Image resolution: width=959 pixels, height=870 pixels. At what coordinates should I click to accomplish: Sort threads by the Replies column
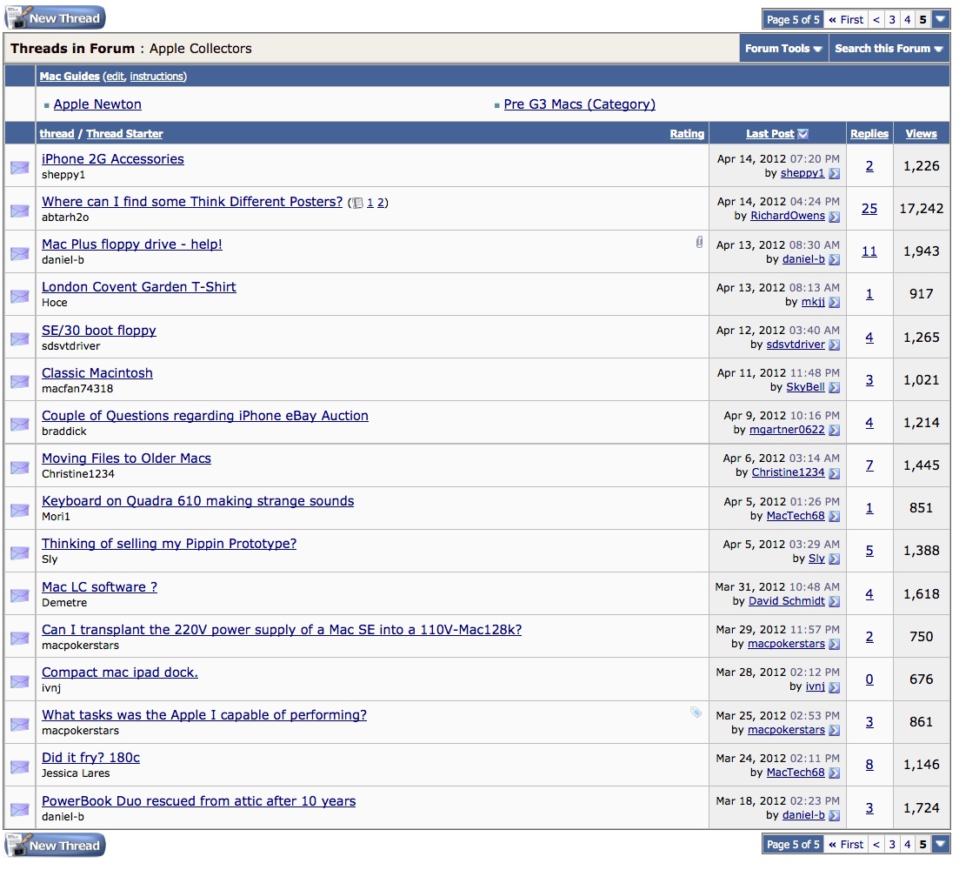click(869, 132)
